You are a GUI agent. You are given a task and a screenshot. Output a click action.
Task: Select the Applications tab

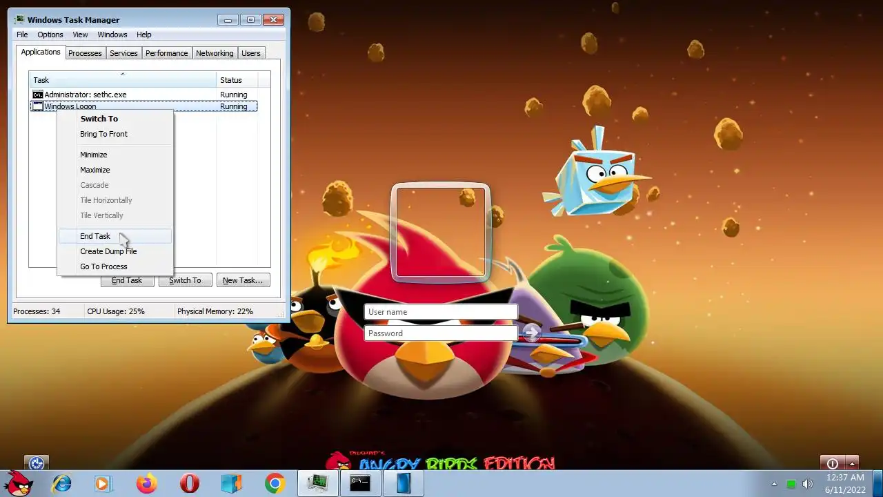coord(41,52)
